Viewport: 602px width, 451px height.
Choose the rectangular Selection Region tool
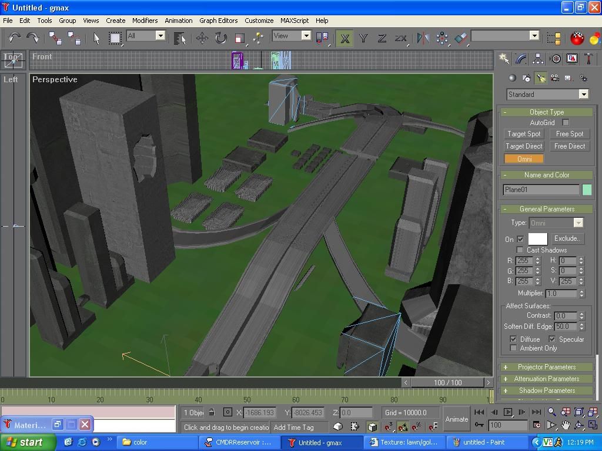click(115, 38)
